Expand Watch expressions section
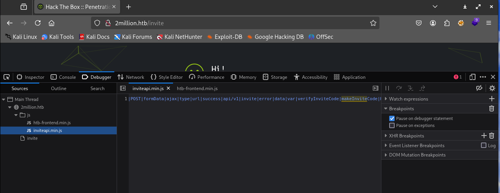Image resolution: width=500 pixels, height=193 pixels. coord(408,99)
